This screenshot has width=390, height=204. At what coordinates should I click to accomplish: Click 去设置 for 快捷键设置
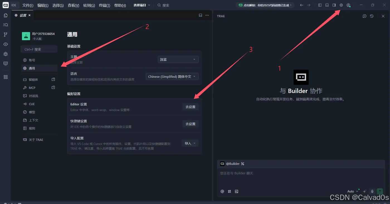[191, 124]
